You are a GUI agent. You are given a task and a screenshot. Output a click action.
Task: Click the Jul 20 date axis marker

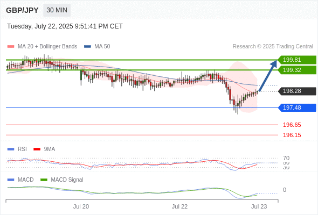81,206
